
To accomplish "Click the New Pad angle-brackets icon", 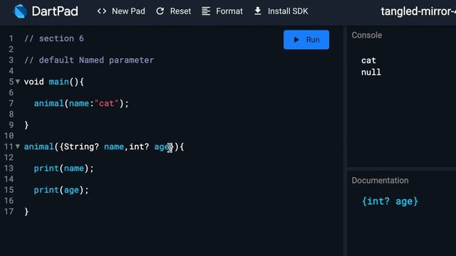I will (x=102, y=11).
